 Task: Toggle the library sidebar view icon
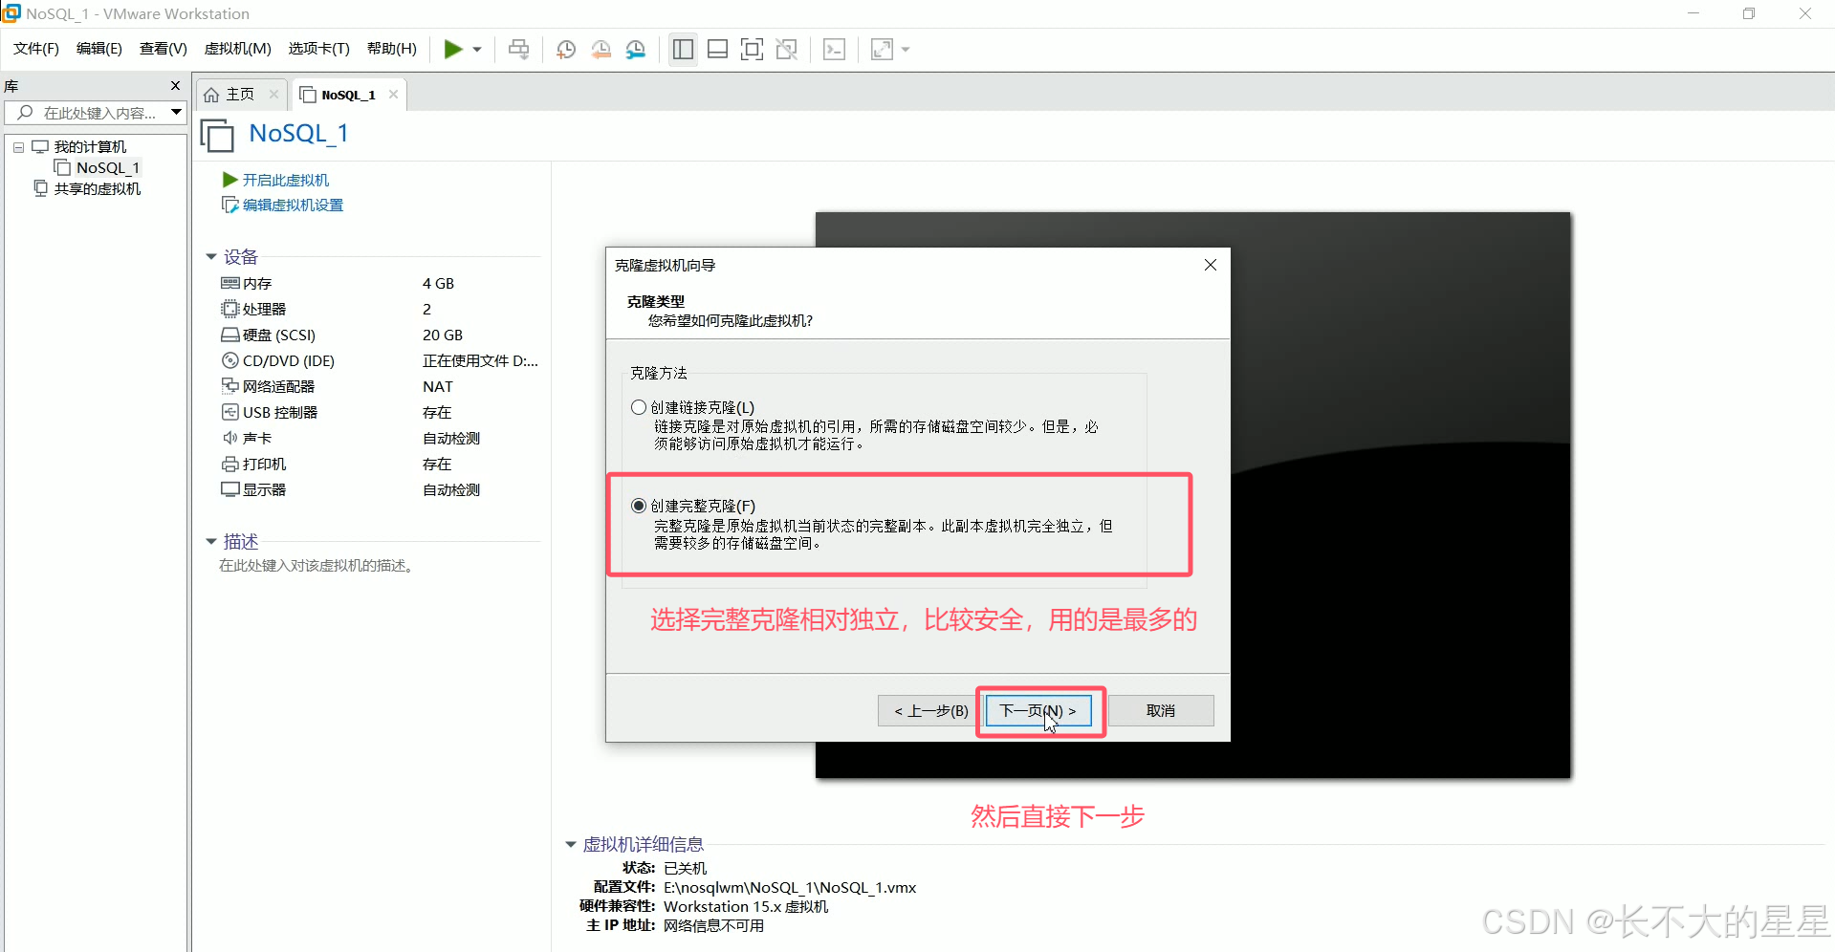[x=683, y=49]
